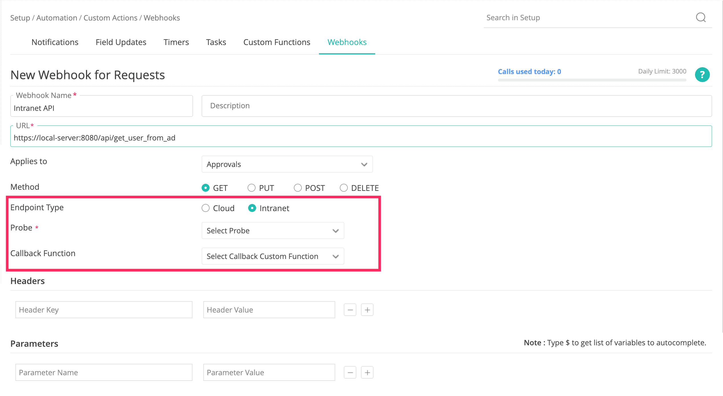723x396 pixels.
Task: Click the search magnifier icon in Setup
Action: coord(700,17)
